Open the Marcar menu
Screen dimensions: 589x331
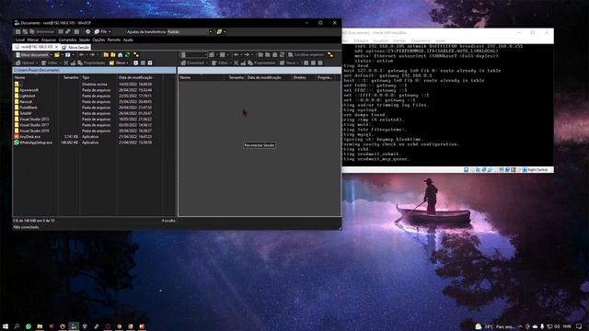[x=33, y=40]
